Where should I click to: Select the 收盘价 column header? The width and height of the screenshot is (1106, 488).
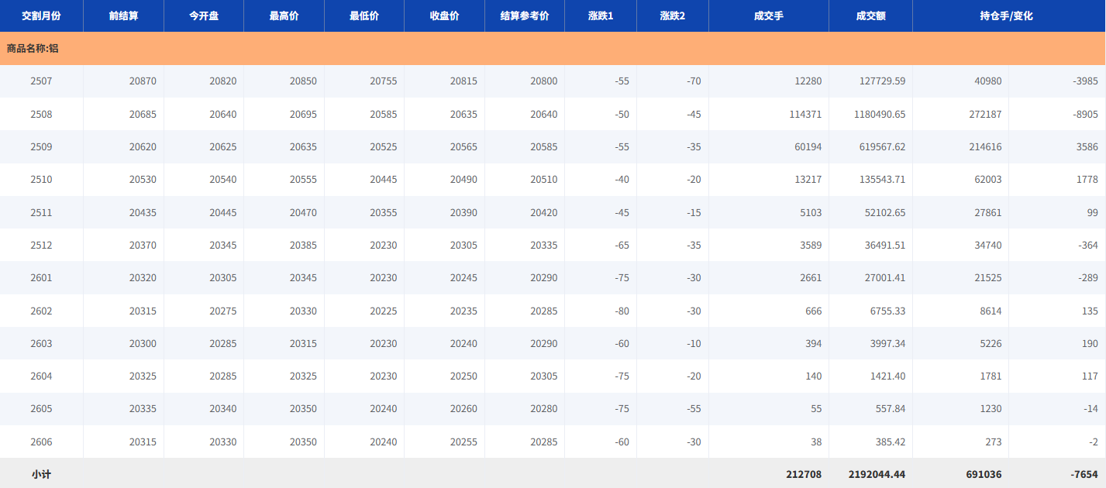click(x=444, y=15)
